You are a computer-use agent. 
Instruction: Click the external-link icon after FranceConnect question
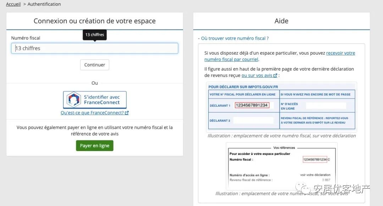point(127,113)
